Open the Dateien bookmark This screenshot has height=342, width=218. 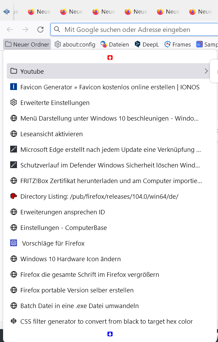(x=115, y=44)
